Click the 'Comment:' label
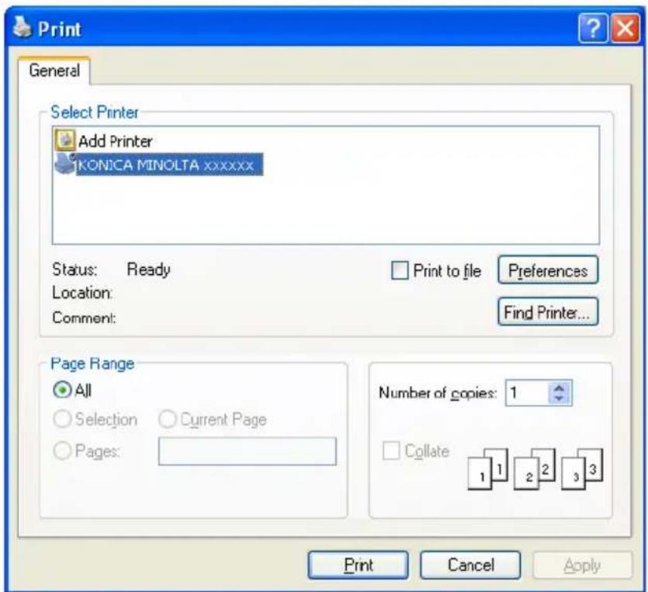Screen dimensions: 648x592 point(84,318)
